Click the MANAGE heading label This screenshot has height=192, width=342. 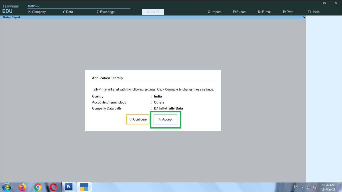pos(34,6)
